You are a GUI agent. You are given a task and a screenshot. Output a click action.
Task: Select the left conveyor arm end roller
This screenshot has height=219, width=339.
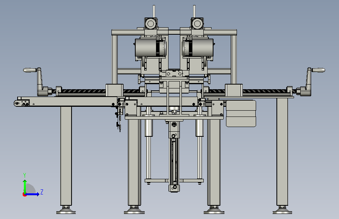pyautogui.click(x=16, y=104)
